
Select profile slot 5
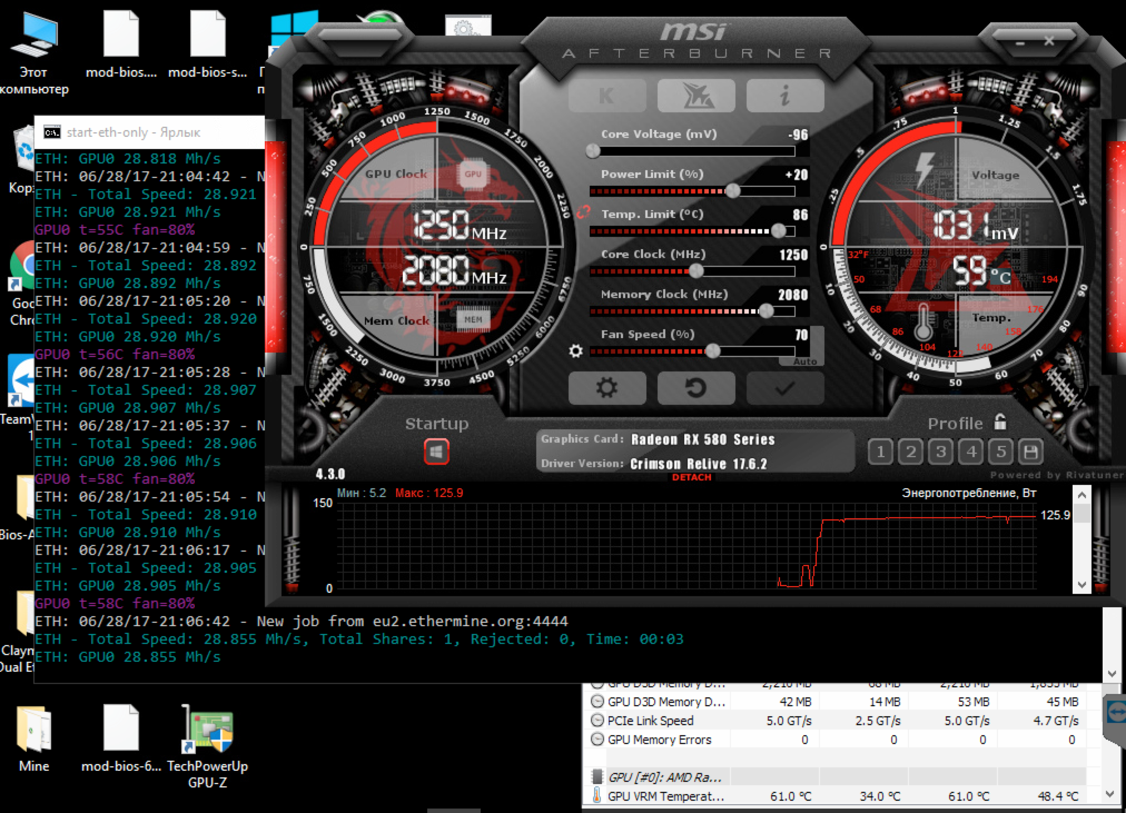tap(1001, 452)
